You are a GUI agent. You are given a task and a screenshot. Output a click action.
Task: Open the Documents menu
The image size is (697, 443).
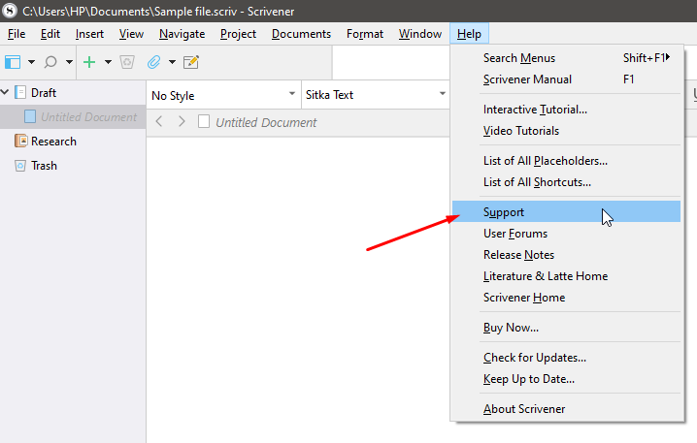point(301,34)
